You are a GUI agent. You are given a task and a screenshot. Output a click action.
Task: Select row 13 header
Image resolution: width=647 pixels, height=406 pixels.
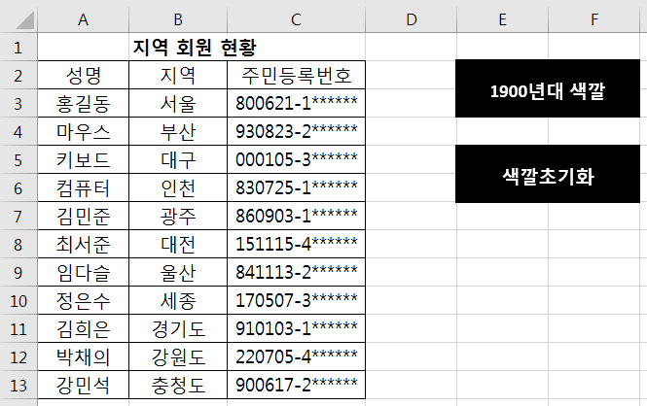[x=18, y=385]
